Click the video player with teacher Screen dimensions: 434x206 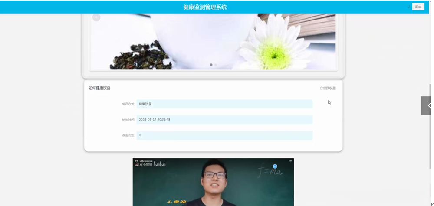[213, 182]
